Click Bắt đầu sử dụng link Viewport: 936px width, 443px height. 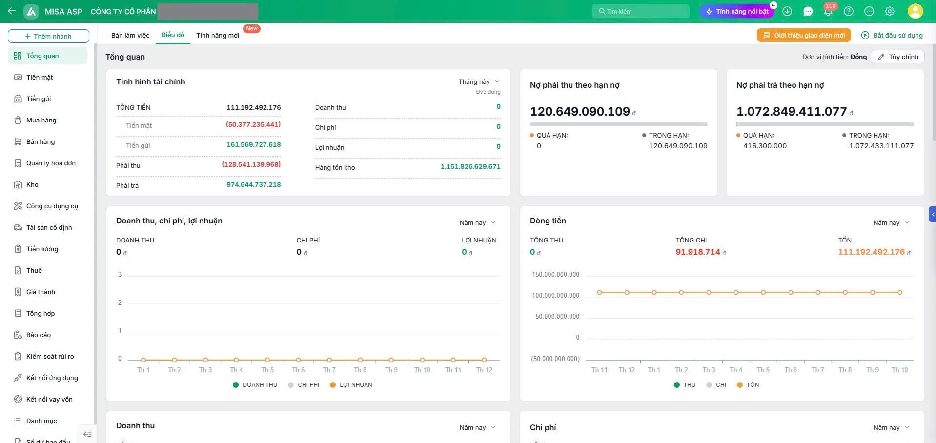pyautogui.click(x=892, y=35)
